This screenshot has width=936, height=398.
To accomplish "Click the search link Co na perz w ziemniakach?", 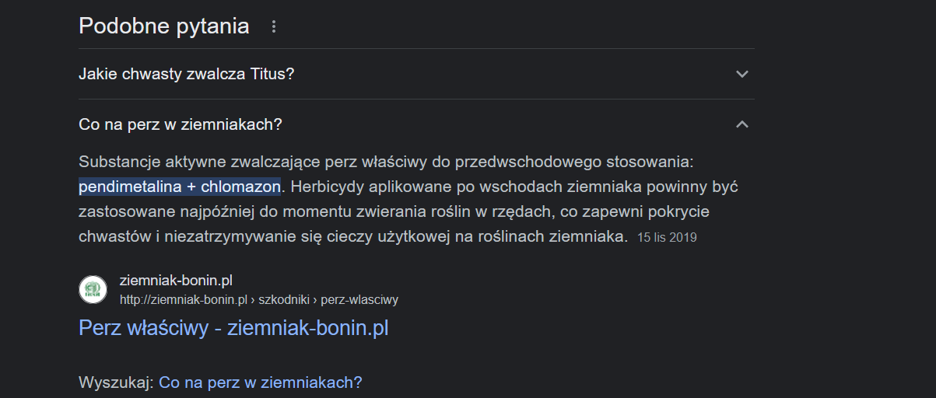I will [x=261, y=382].
